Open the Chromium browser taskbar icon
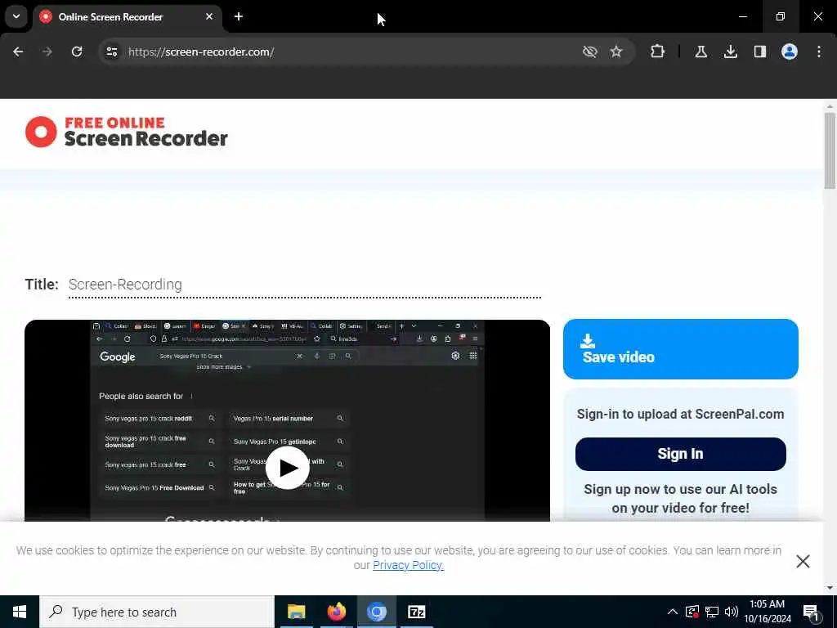 (x=376, y=612)
